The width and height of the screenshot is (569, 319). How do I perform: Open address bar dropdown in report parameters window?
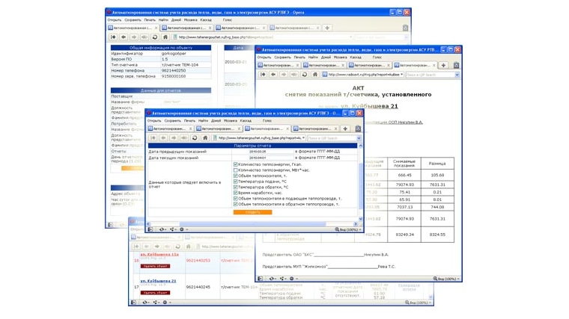pyautogui.click(x=303, y=138)
